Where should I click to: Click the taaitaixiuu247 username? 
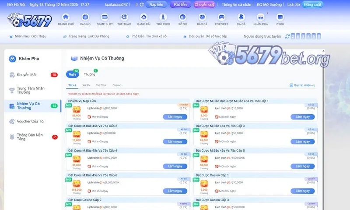116,4
